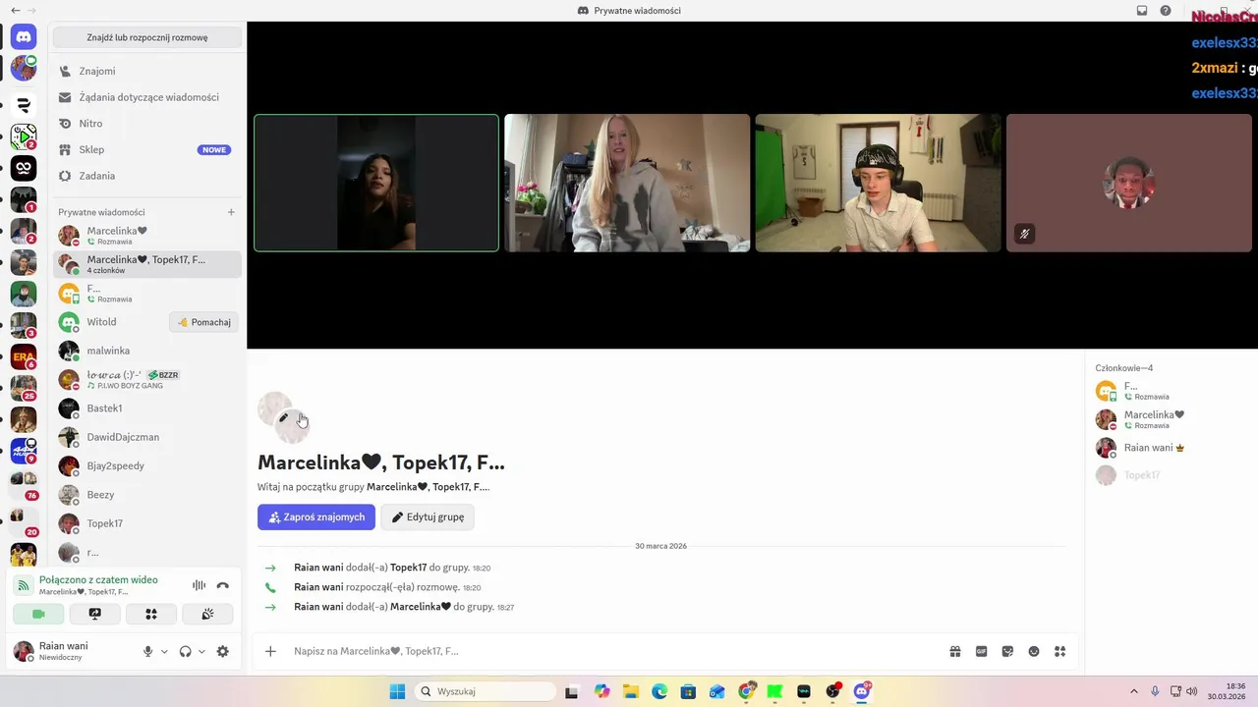The height and width of the screenshot is (707, 1258).
Task: Open direct message with Marcelinka
Action: pyautogui.click(x=146, y=236)
